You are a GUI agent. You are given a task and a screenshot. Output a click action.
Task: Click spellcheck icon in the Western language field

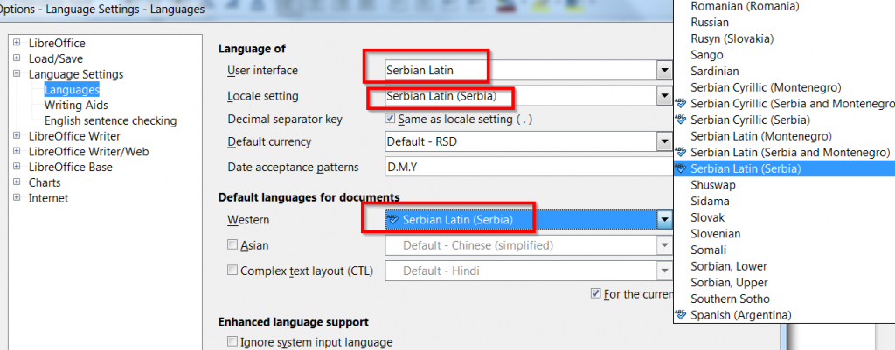point(392,219)
